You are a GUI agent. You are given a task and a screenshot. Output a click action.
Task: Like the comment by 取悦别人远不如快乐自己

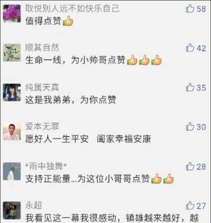tap(190, 8)
